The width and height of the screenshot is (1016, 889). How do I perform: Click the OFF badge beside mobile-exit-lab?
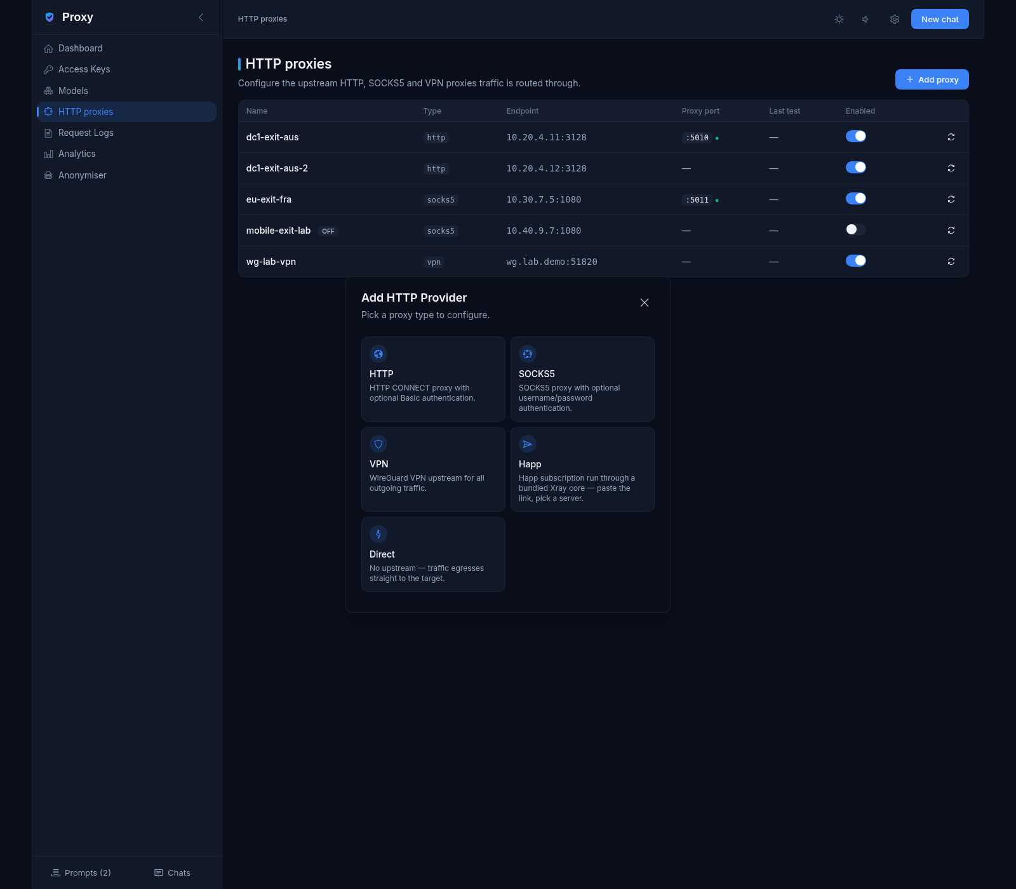(328, 231)
